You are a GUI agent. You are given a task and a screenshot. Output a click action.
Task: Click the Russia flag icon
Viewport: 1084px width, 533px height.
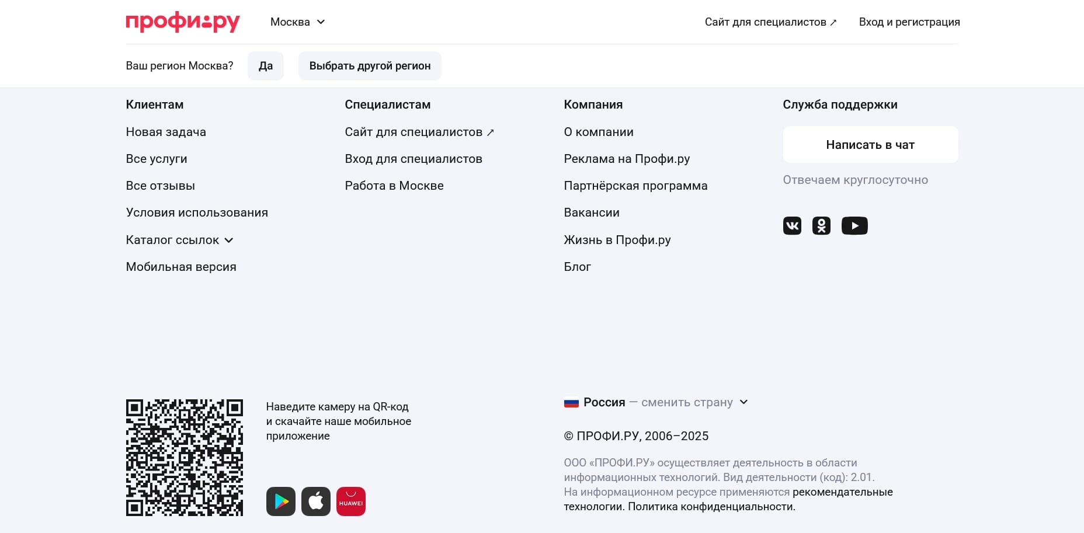coord(571,402)
